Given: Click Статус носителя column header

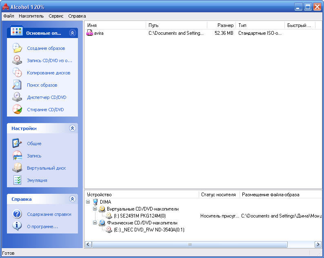Looking at the screenshot, I should pyautogui.click(x=219, y=195).
